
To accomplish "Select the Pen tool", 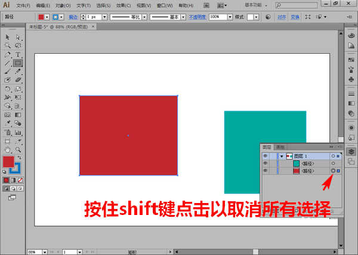I will click(7, 54).
